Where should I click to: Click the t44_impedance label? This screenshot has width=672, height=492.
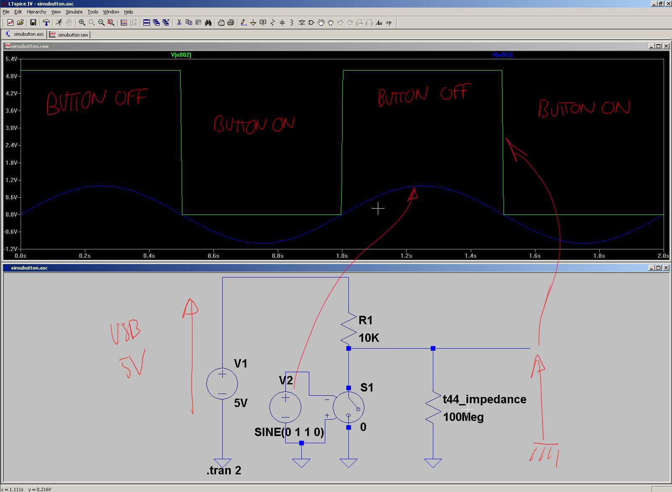coord(485,399)
